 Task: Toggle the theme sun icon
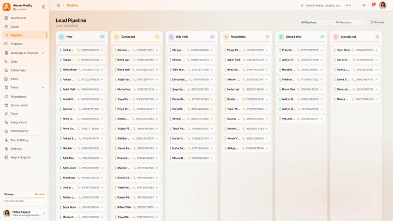click(x=364, y=5)
